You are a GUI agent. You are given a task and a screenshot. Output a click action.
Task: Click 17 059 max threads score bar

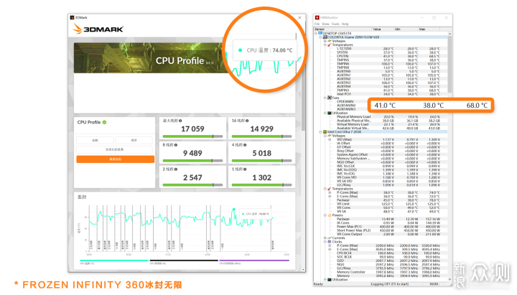coord(193,136)
